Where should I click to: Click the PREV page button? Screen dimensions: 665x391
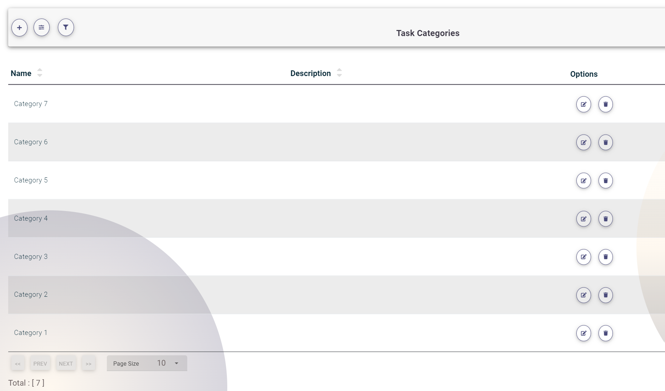pos(40,364)
